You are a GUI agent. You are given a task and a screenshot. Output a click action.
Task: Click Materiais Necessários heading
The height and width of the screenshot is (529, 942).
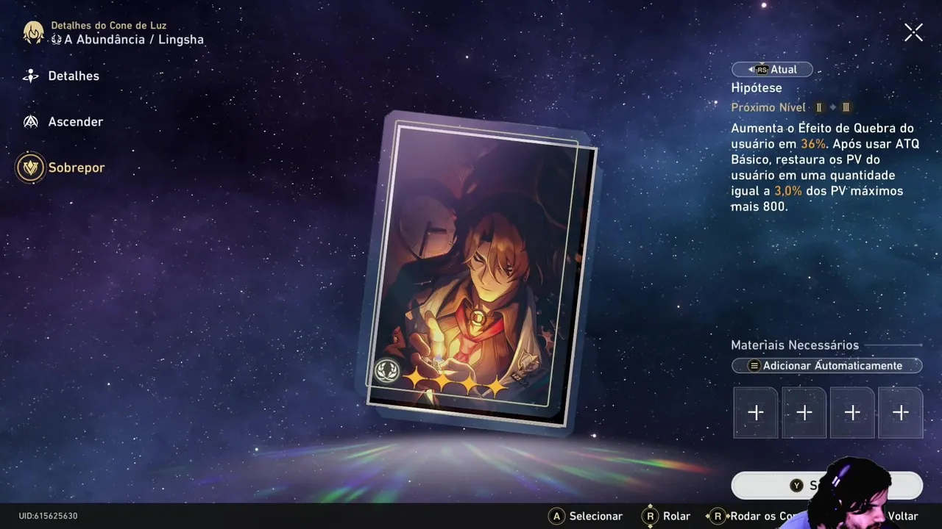point(795,345)
